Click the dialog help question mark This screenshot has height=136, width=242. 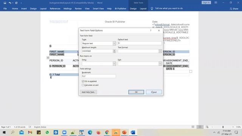[151, 31]
